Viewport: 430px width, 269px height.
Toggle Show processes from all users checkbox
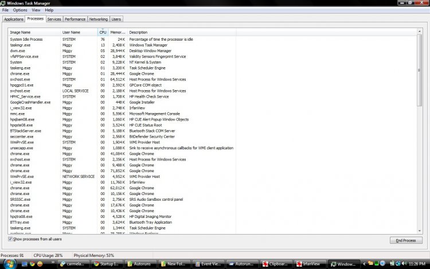[10, 239]
